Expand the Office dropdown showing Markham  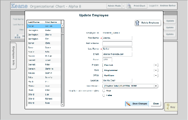[156, 75]
